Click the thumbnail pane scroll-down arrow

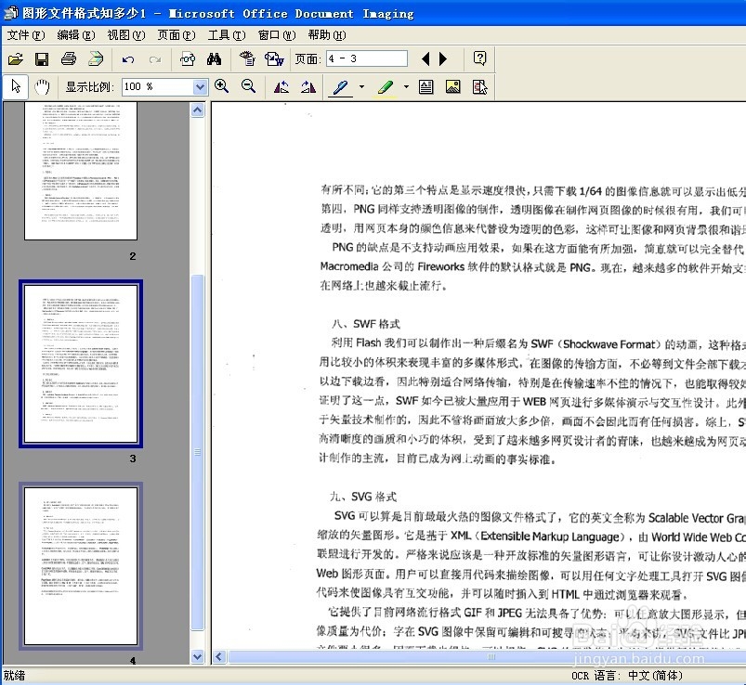[198, 656]
